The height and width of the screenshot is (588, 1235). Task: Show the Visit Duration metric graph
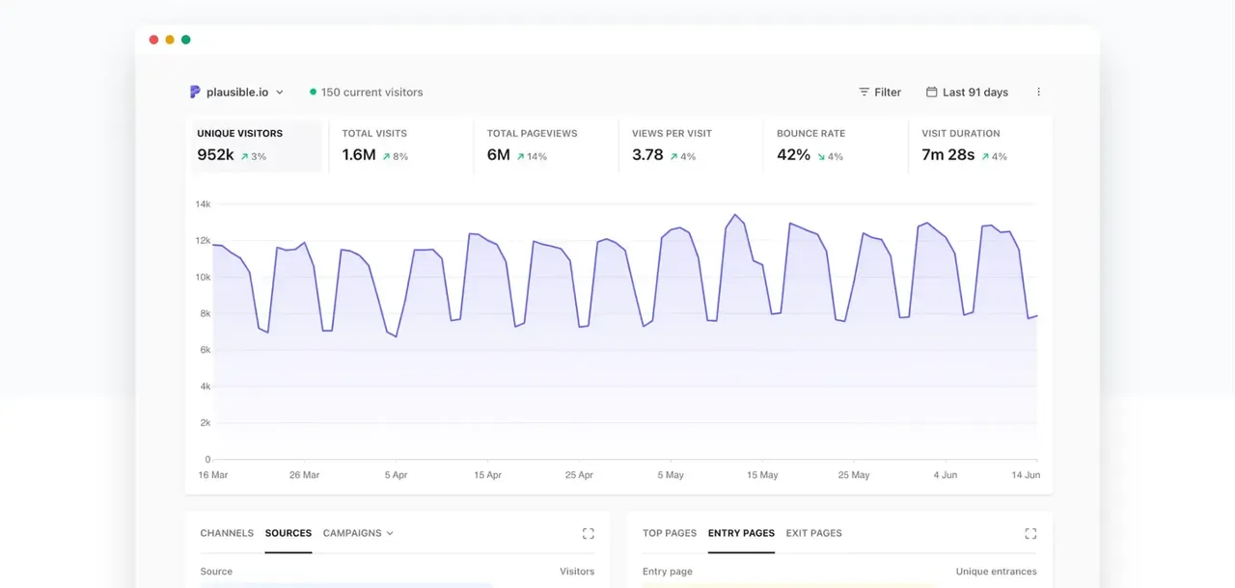[x=979, y=146]
